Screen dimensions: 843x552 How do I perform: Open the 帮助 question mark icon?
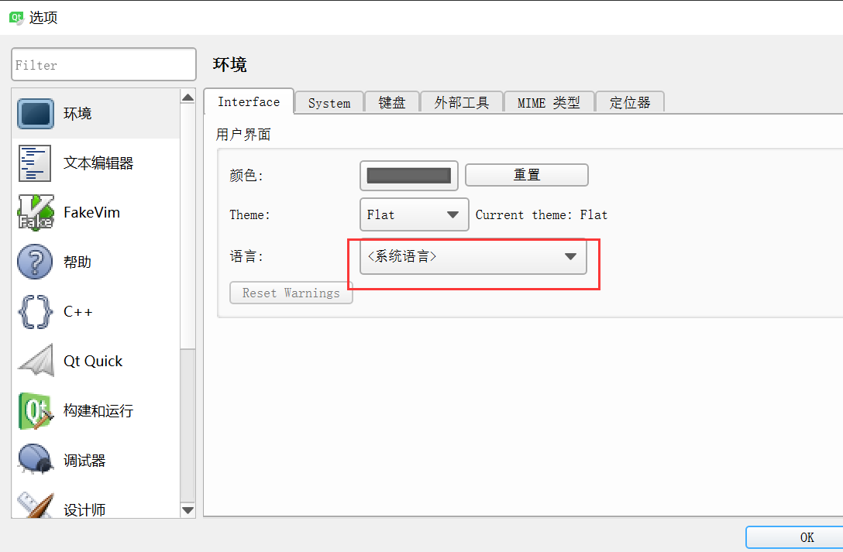[x=35, y=262]
